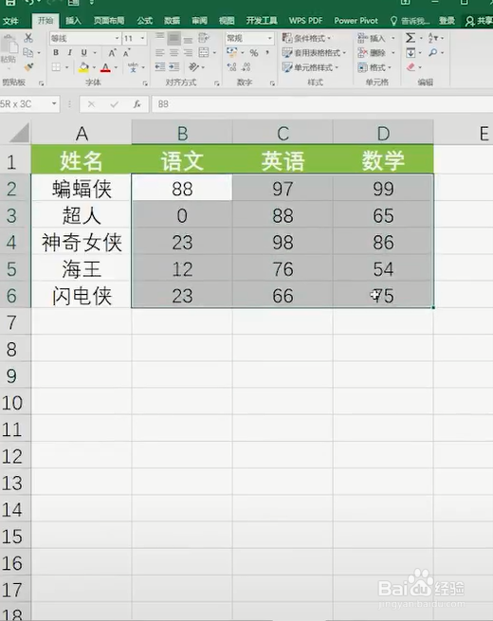Open the font name combo box
Image resolution: width=493 pixels, height=621 pixels.
coord(84,39)
